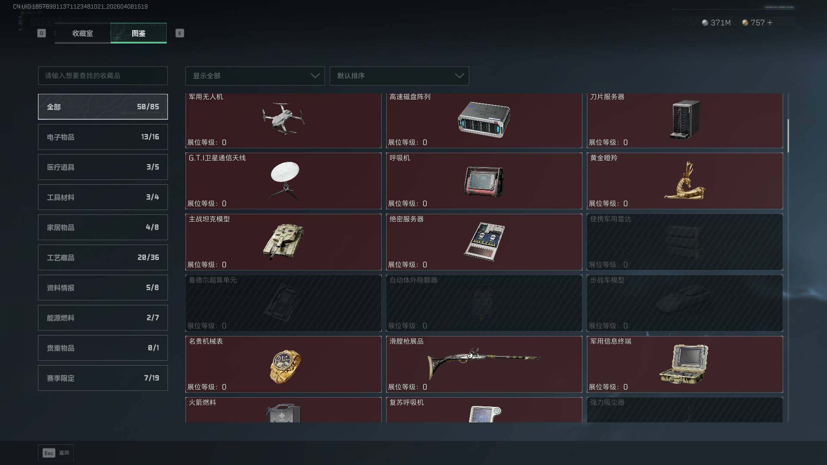Click the 高速磁盘阵列 disk array icon
This screenshot has height=465, width=827.
(484, 120)
